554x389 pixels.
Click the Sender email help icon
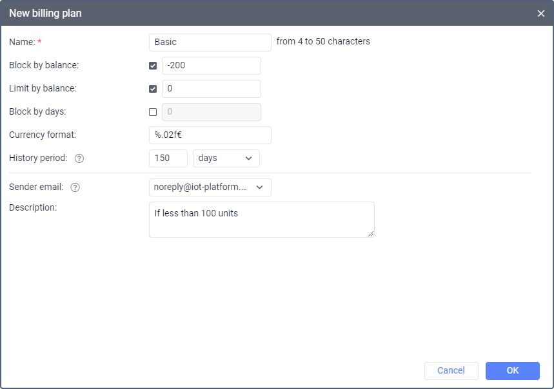(x=75, y=187)
